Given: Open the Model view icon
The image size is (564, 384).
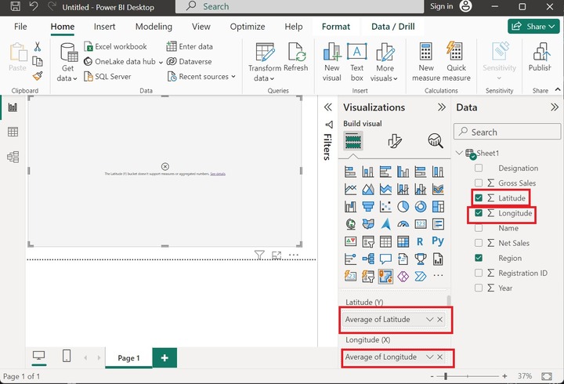Looking at the screenshot, I should pos(13,157).
